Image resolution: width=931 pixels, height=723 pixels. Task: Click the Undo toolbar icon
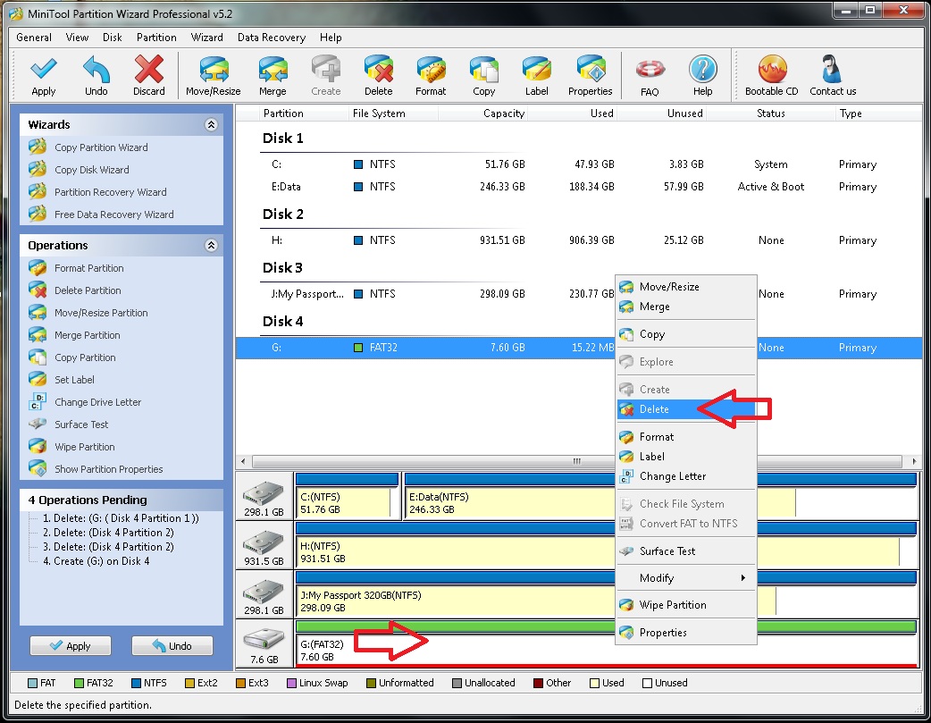click(96, 75)
